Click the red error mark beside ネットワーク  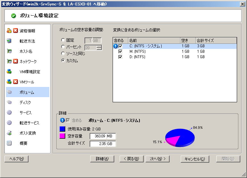[15, 61]
